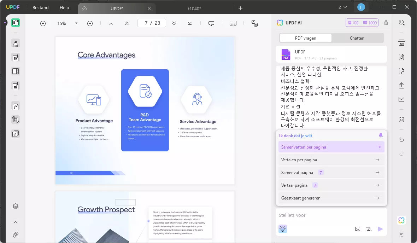Zoom in with the plus button
This screenshot has height=243, width=417.
coord(90,23)
